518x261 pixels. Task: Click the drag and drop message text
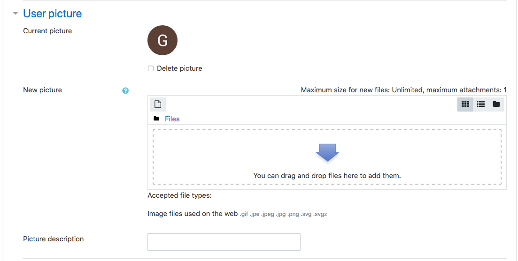[327, 176]
